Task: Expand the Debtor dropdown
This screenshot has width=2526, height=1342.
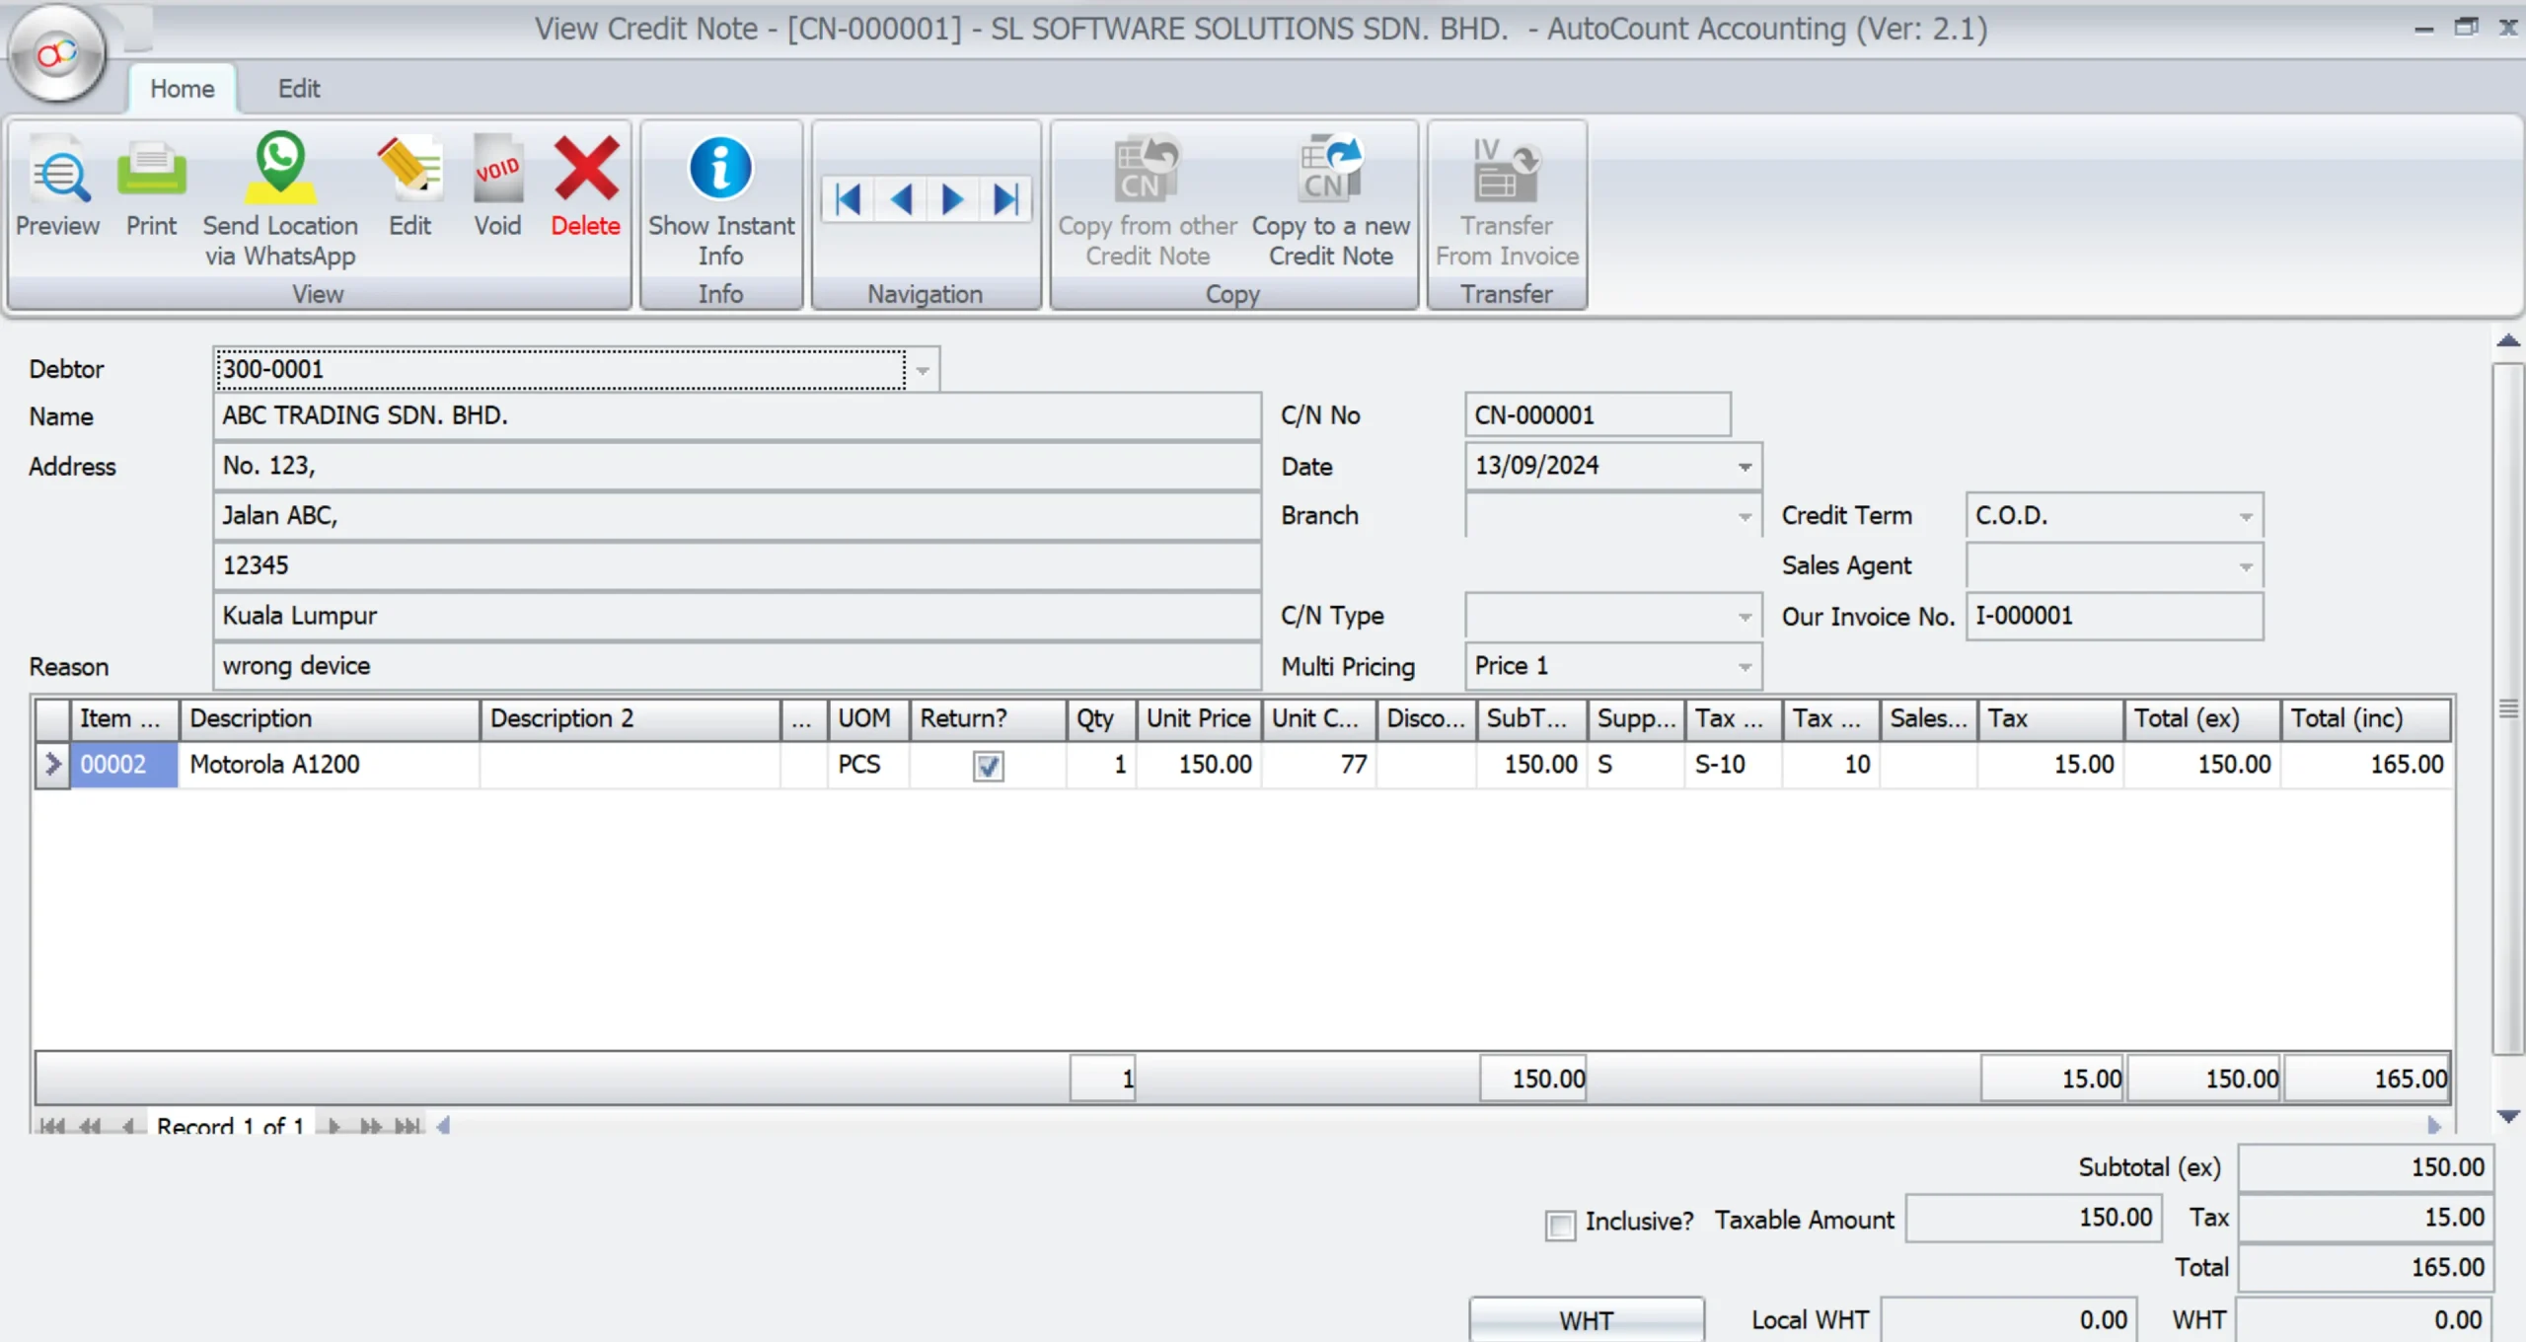Action: pos(923,370)
